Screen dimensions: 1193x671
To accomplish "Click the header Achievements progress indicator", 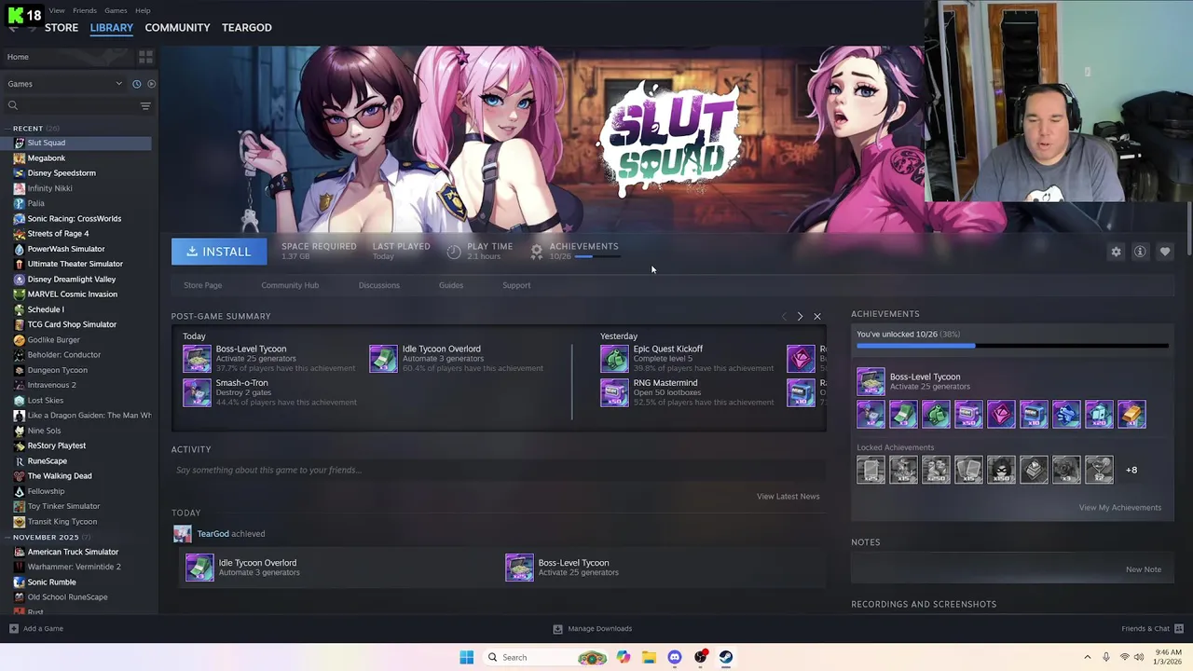I will point(576,251).
